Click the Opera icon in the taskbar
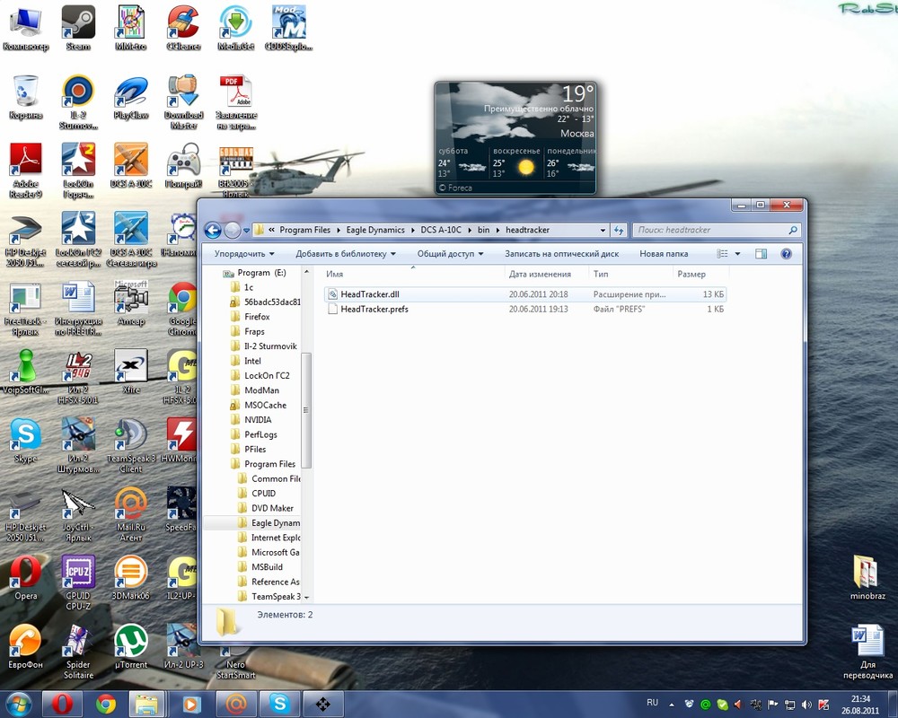 [62, 704]
